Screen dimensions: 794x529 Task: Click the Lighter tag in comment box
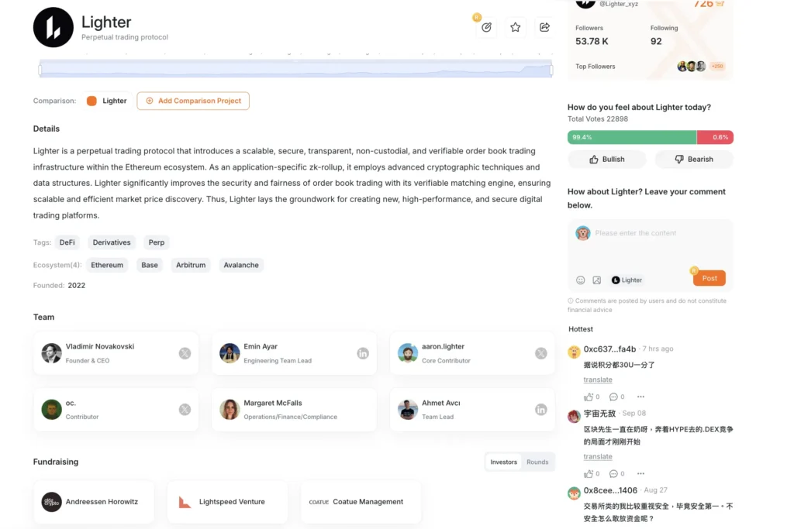(x=627, y=280)
